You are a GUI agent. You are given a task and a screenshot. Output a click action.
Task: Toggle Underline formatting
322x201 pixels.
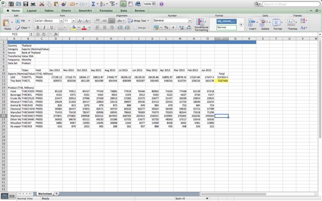tap(52, 28)
